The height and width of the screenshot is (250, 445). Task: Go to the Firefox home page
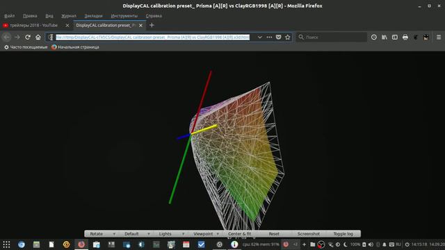(38, 37)
